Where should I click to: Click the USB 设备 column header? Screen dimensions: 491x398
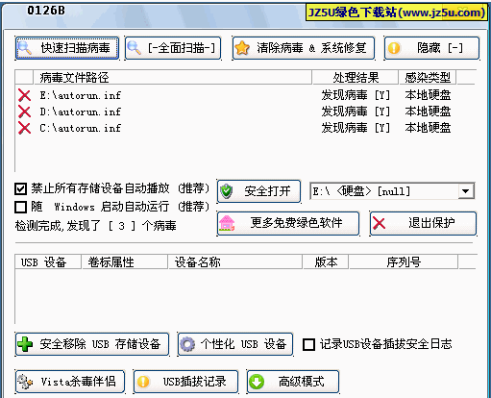[x=48, y=262]
